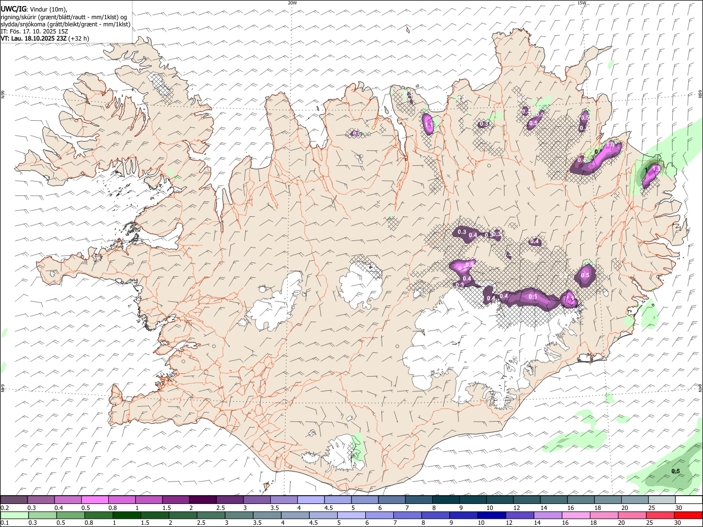Screen dimensions: 703x527
Task: Click the '1.5' label under the upper legend row
Action: pyautogui.click(x=166, y=508)
